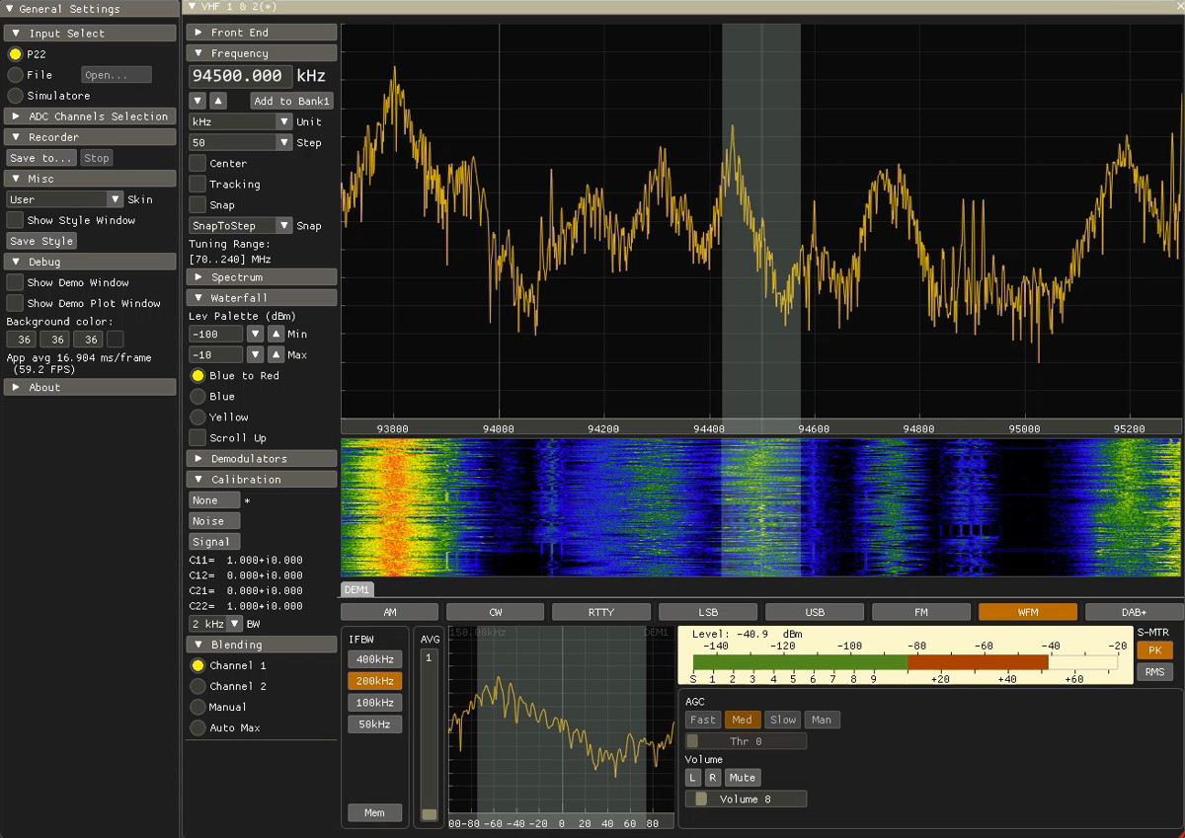Switch S-meter to RMS mode
The image size is (1185, 838).
(1154, 672)
